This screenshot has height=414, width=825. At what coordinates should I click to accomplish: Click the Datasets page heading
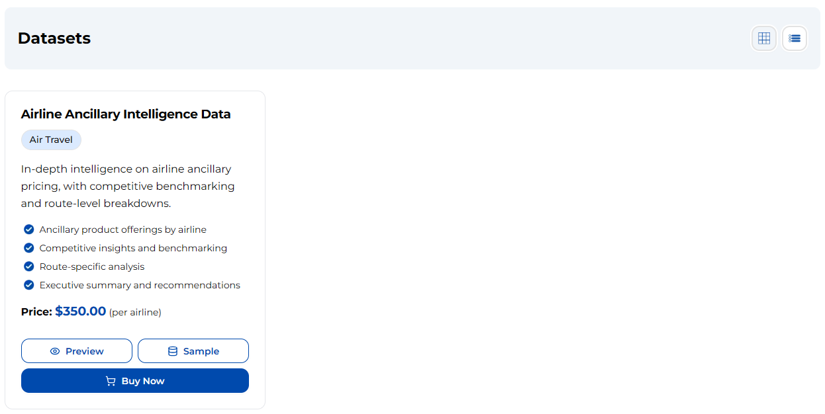pyautogui.click(x=54, y=38)
